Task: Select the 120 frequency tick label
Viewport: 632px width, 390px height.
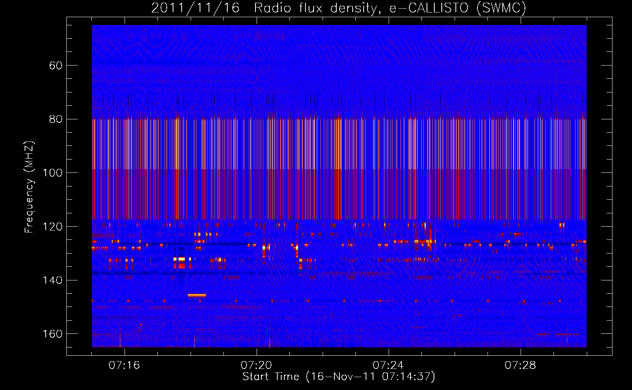Action: (x=53, y=227)
